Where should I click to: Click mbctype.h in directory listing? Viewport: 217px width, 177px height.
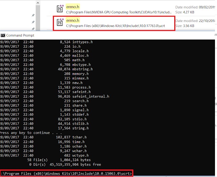(81, 65)
